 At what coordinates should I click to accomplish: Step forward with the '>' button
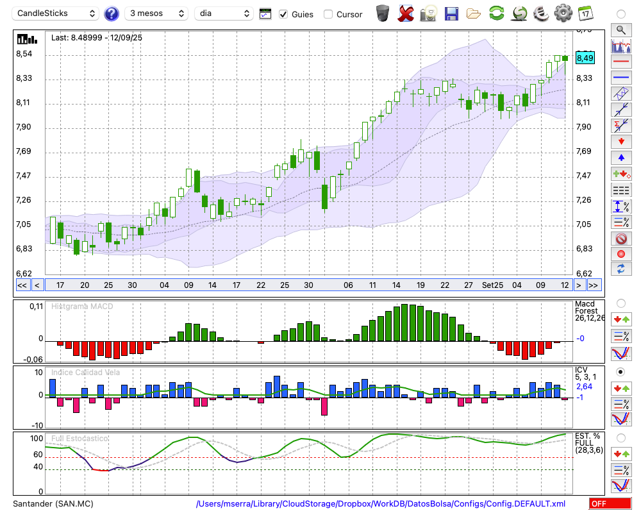pos(578,285)
